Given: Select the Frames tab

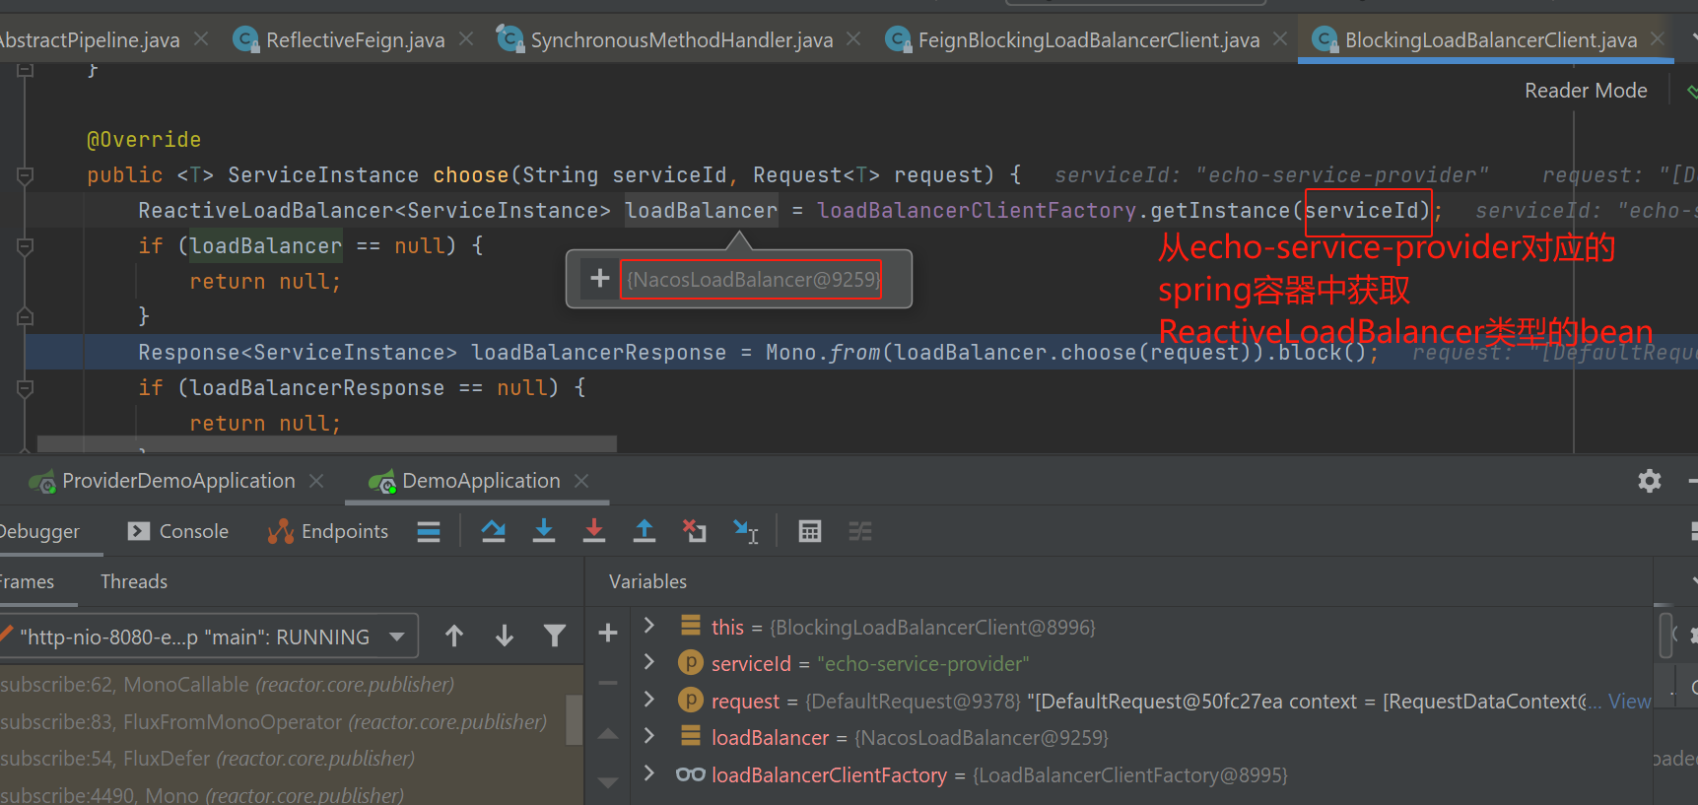Looking at the screenshot, I should (27, 581).
